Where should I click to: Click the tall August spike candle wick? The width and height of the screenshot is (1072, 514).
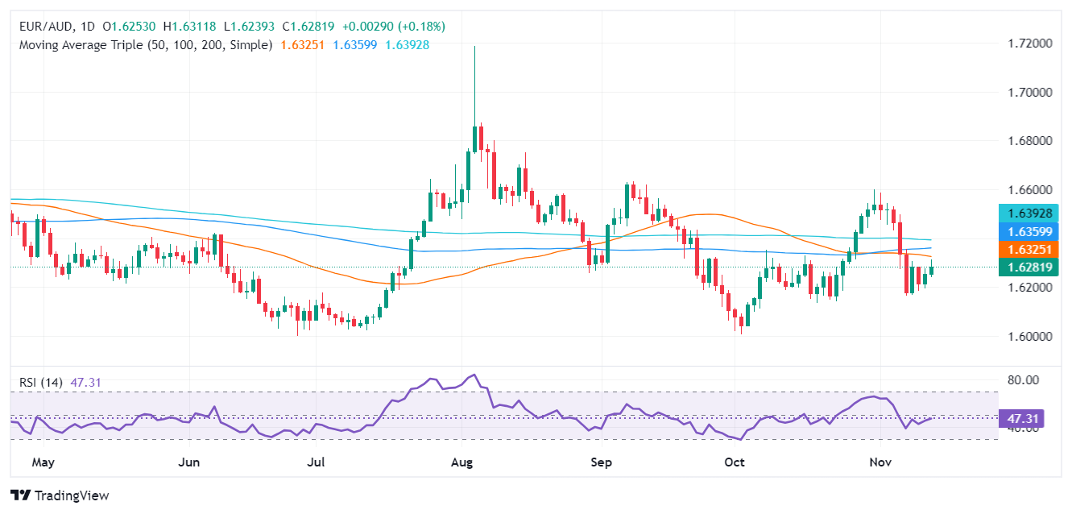[474, 81]
